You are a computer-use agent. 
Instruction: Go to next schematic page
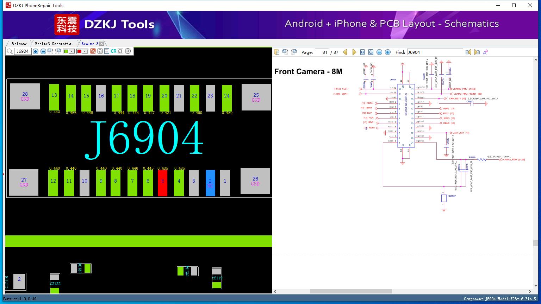click(354, 52)
